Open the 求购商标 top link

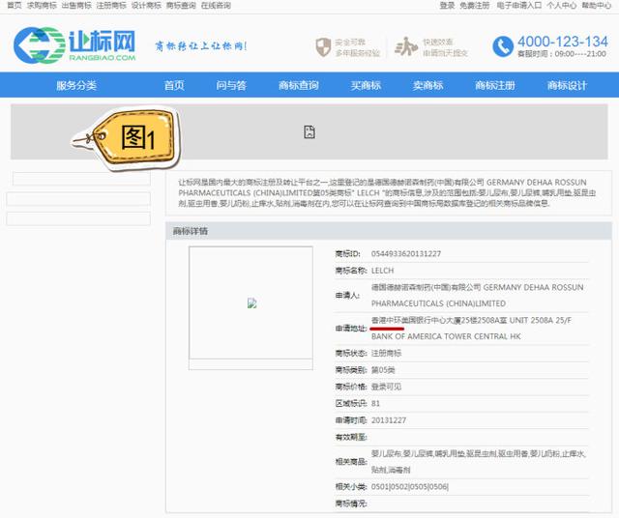tap(42, 5)
